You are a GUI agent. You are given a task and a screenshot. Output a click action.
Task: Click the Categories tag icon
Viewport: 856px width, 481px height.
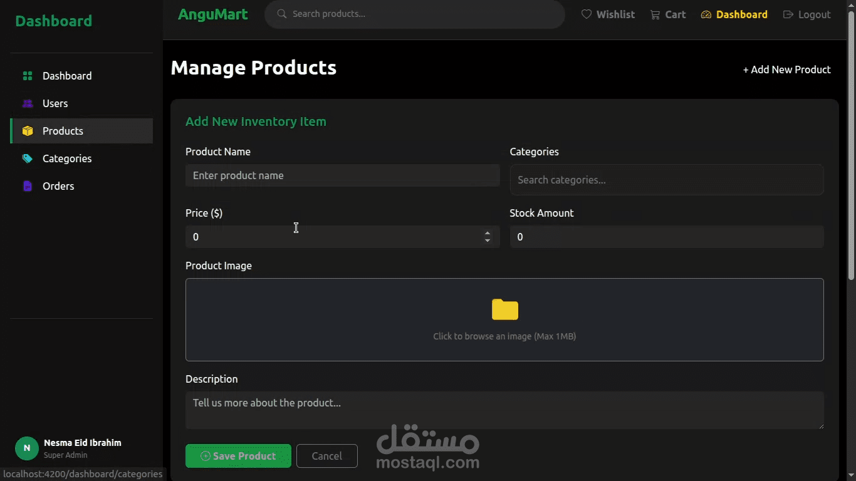click(28, 158)
